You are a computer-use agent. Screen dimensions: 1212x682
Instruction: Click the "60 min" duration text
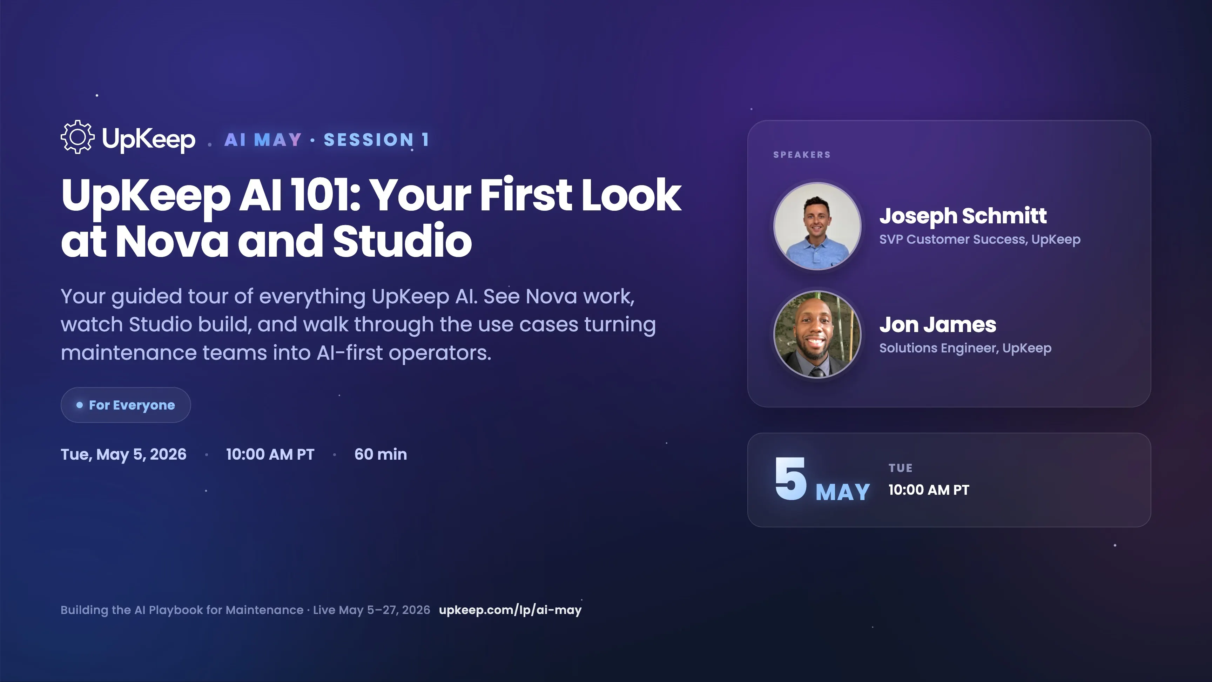[x=381, y=454]
